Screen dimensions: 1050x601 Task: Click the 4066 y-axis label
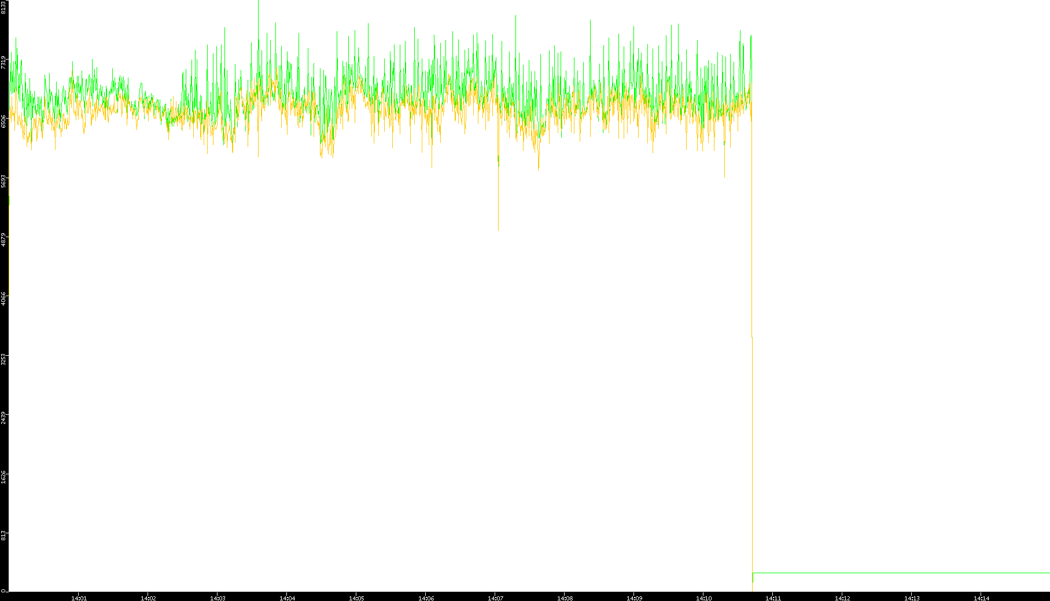tap(3, 299)
